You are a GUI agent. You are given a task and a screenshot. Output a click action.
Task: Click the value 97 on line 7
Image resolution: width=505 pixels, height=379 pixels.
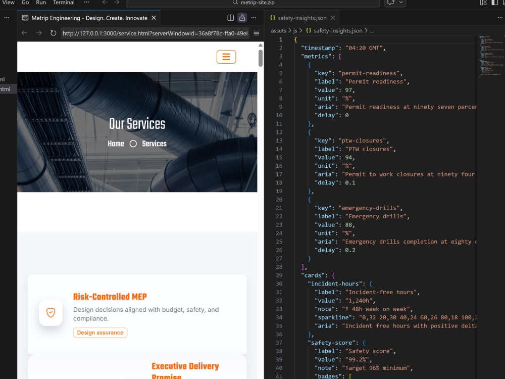[348, 90]
